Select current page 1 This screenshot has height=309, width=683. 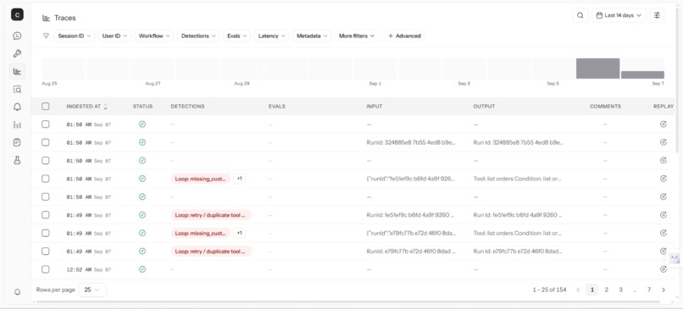point(592,290)
